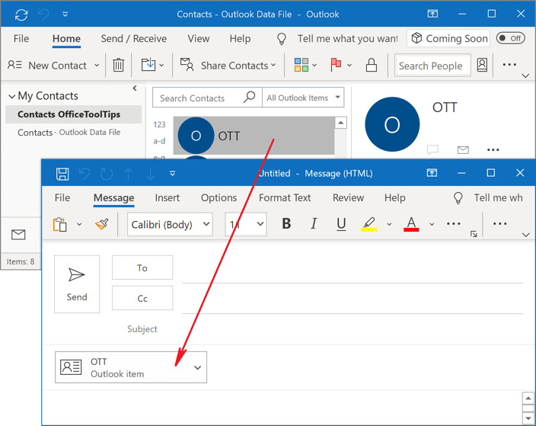The image size is (536, 426).
Task: Click To button
Action: pos(142,267)
